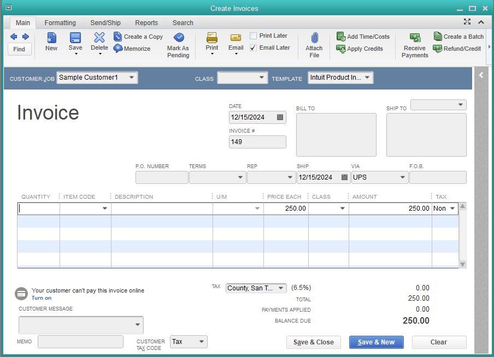Change shipping VIA method from UPS

(402, 177)
